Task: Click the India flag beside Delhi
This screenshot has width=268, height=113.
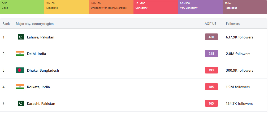Action: [20, 54]
